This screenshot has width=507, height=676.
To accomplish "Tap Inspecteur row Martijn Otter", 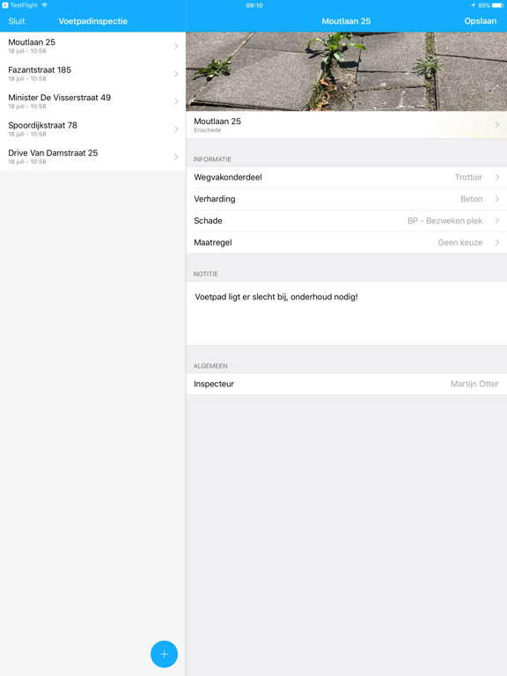I will tap(347, 384).
